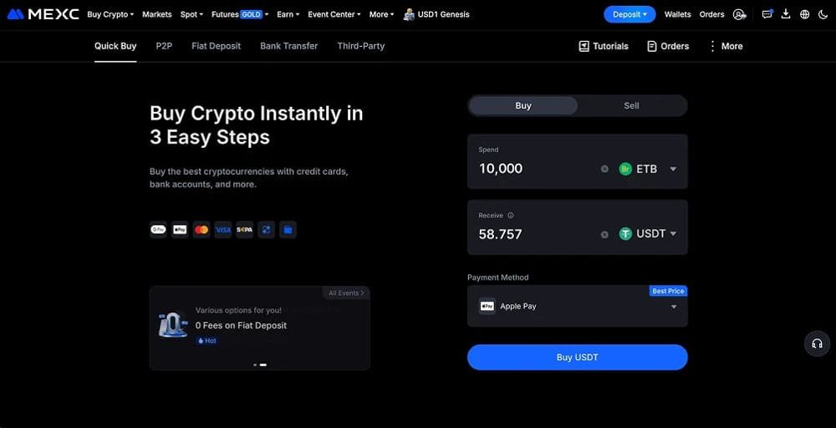Open the Apple Pay payment method dropdown
The image size is (836, 428).
(x=578, y=307)
